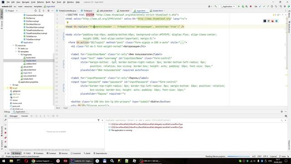Screen dimensions: 291x164
Task: Open TODO tool window button
Action: tap(27, 154)
